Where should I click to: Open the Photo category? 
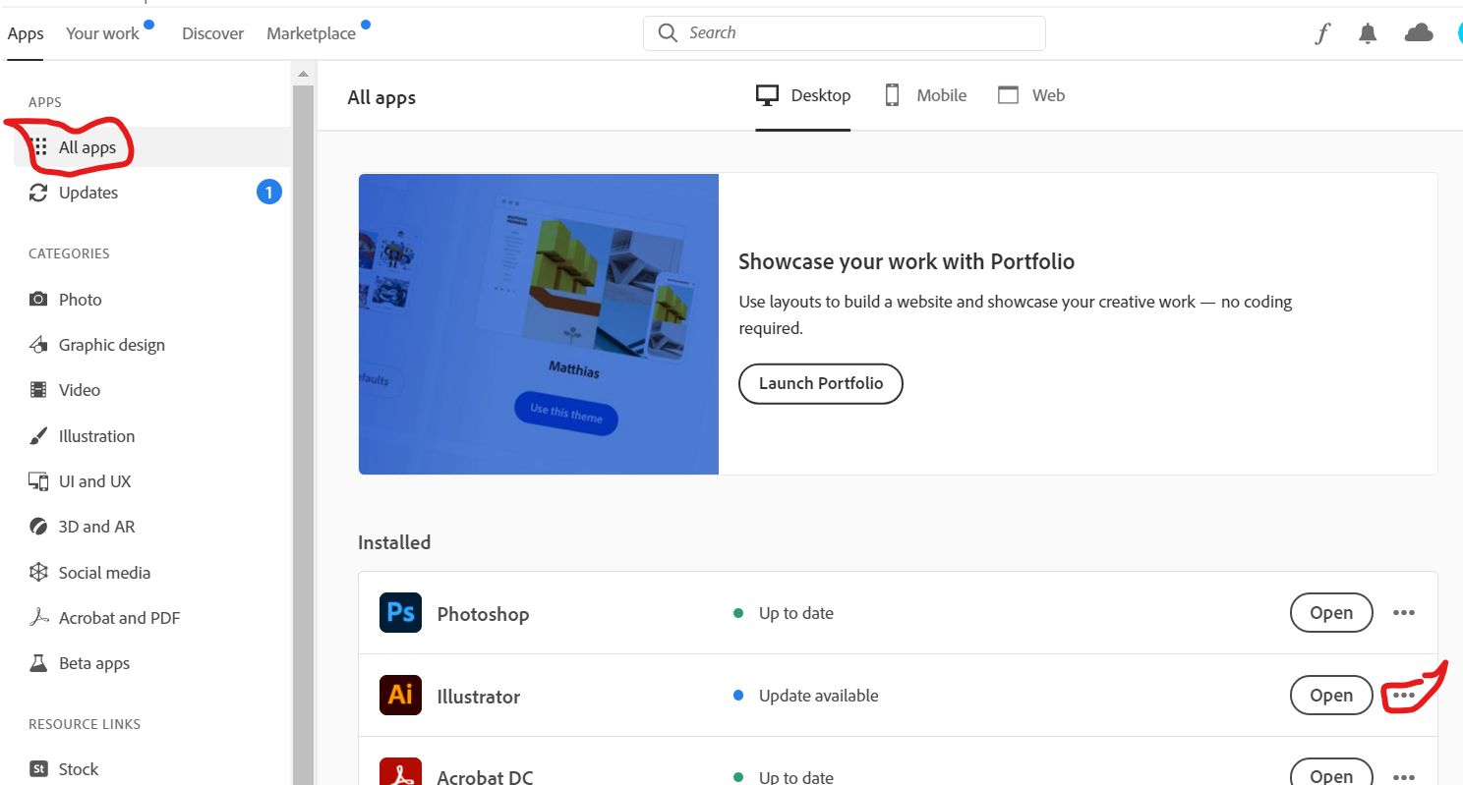click(x=80, y=300)
